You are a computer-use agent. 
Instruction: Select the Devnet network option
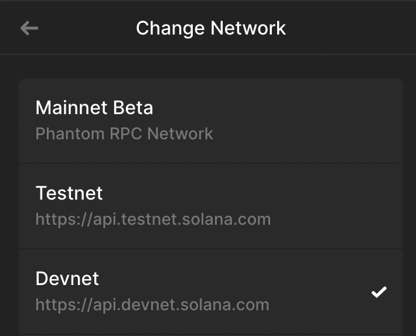click(x=211, y=292)
